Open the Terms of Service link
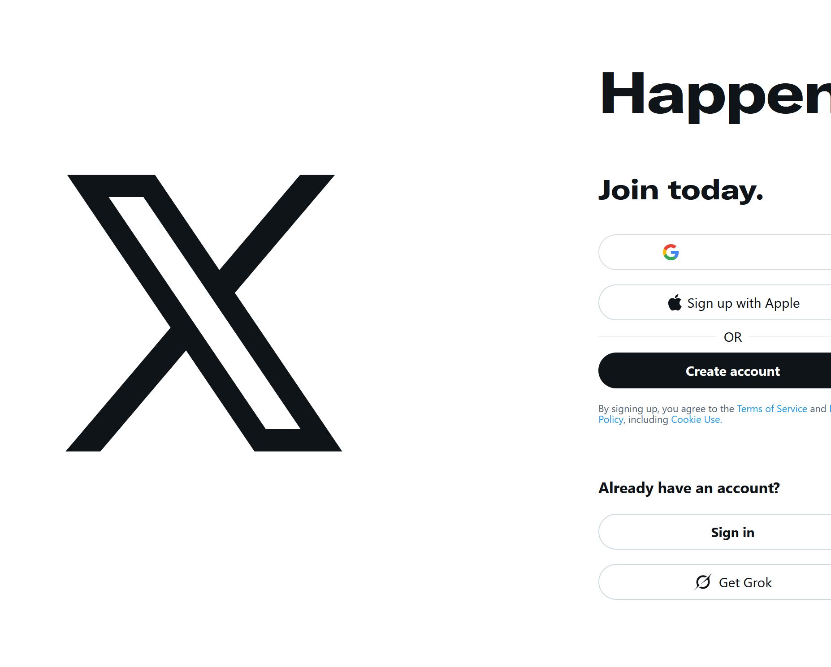This screenshot has width=831, height=667. click(x=771, y=409)
